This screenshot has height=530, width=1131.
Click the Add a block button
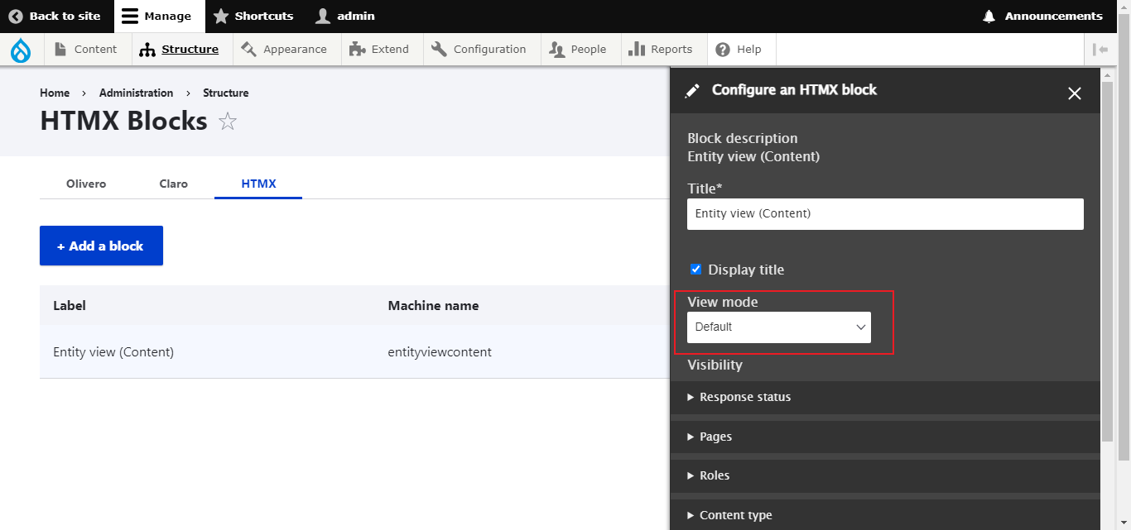(x=101, y=246)
